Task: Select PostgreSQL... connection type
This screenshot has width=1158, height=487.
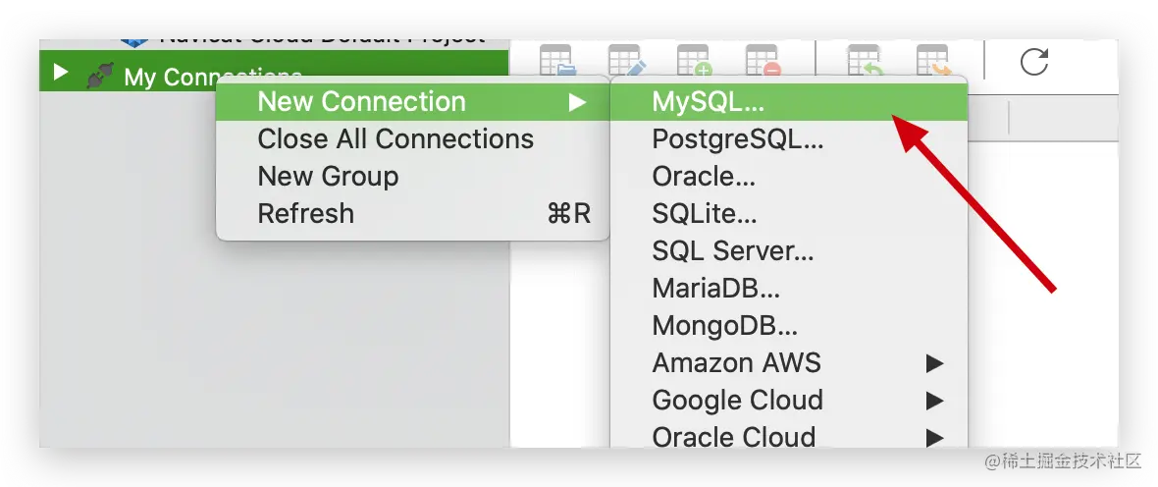Action: pyautogui.click(x=789, y=138)
